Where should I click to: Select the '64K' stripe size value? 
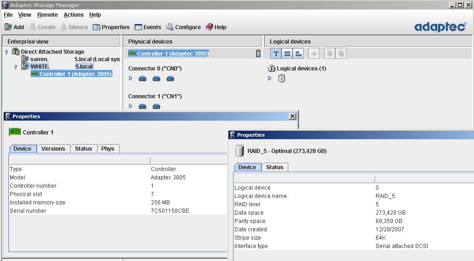coord(381,238)
